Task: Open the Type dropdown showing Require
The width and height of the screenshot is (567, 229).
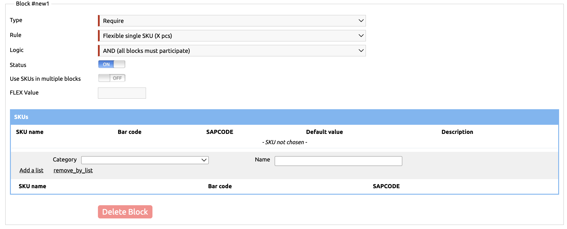Action: click(x=232, y=21)
